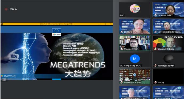Screen dimensions: 184x99
Task: Select the Giovanni Crisona video tile
Action: [x=168, y=43]
